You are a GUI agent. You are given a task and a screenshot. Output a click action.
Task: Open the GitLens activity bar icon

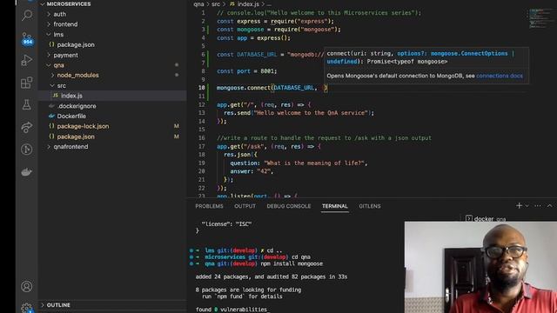(x=27, y=150)
